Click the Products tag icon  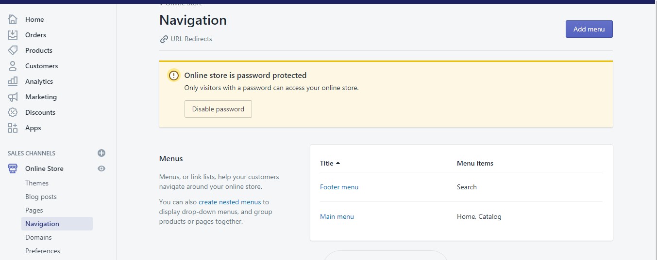point(13,50)
